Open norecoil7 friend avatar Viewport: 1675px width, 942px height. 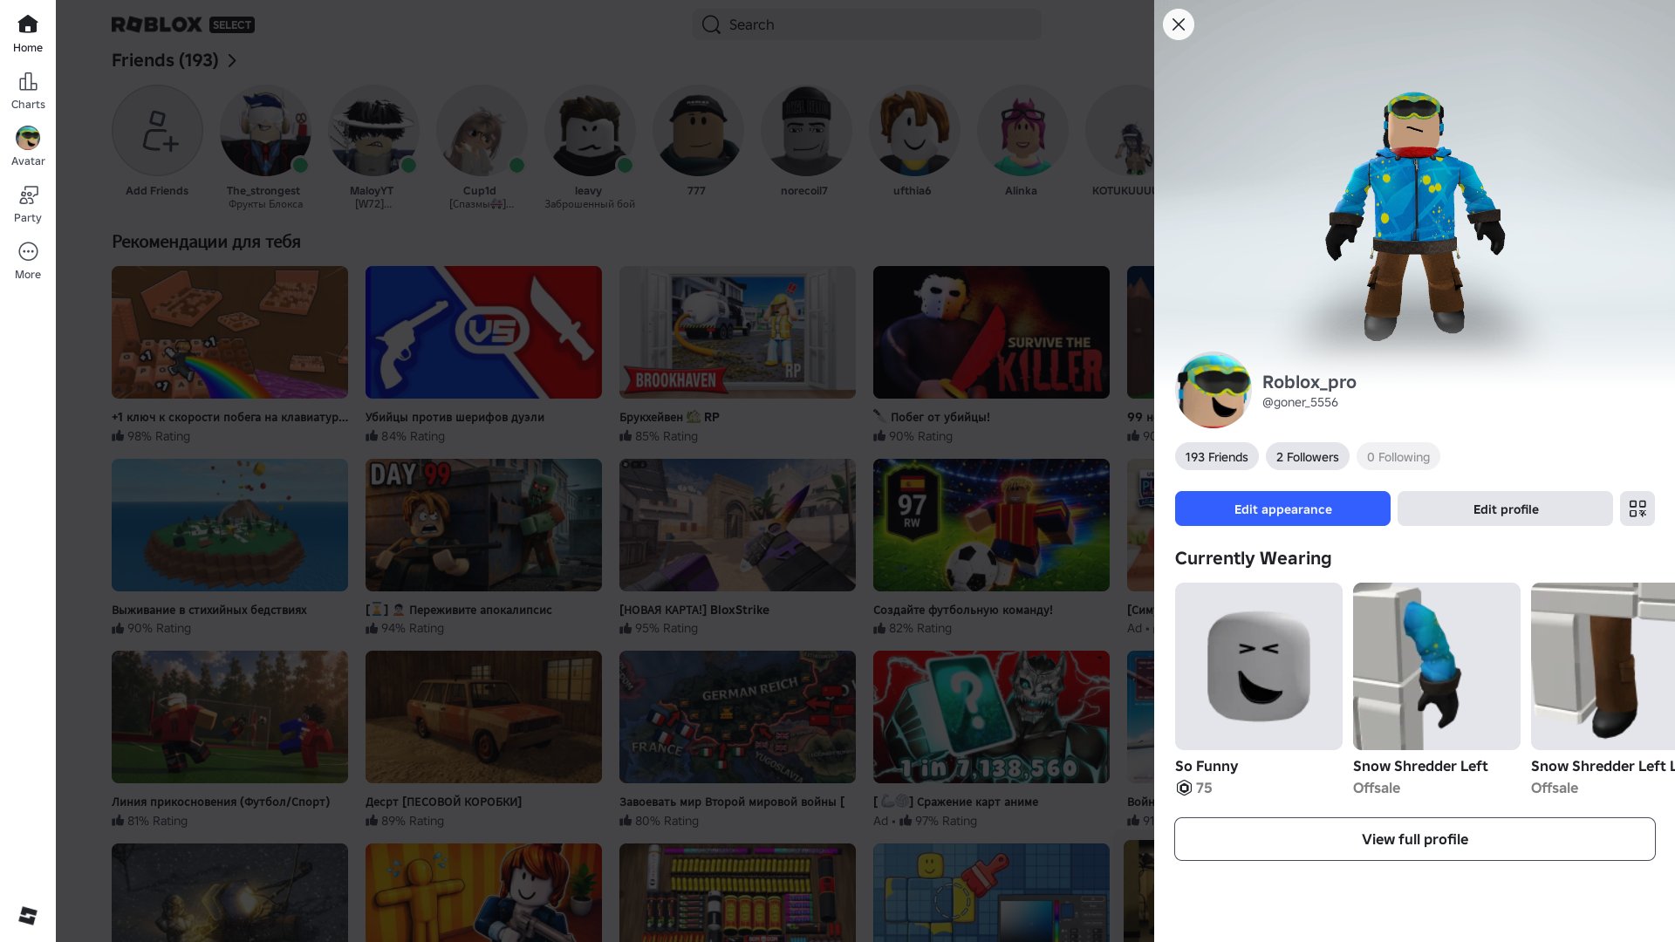[x=806, y=131]
